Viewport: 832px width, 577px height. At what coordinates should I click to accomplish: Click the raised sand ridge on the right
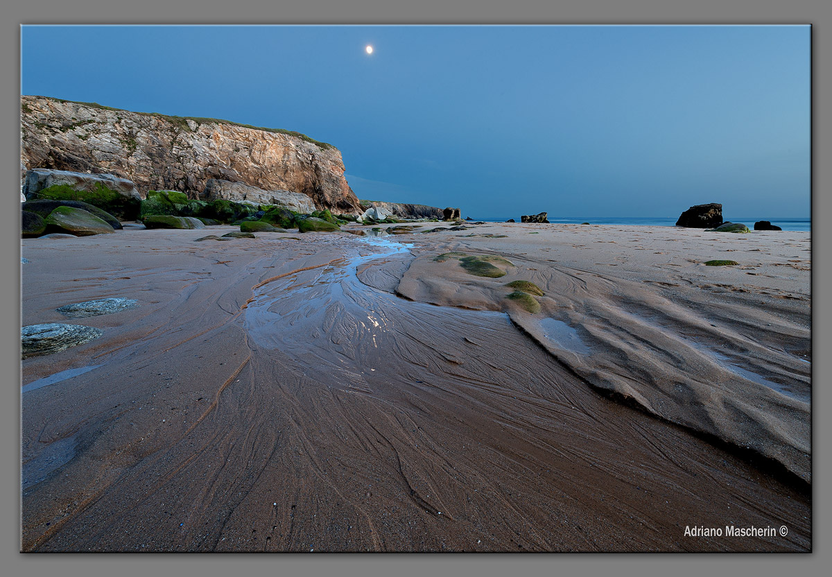(659, 347)
